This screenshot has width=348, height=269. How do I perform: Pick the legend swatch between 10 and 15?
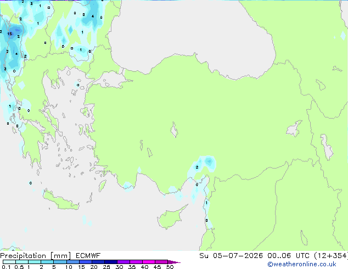click(x=73, y=262)
